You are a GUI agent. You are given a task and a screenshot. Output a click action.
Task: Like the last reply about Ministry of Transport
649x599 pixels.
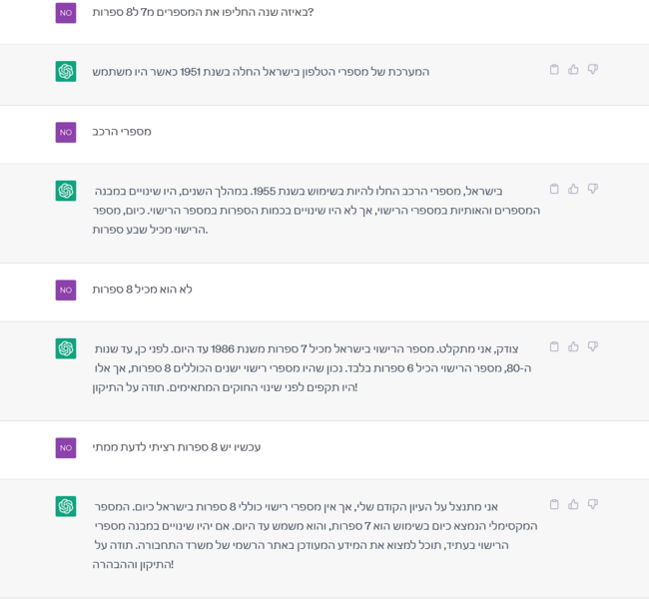(573, 504)
